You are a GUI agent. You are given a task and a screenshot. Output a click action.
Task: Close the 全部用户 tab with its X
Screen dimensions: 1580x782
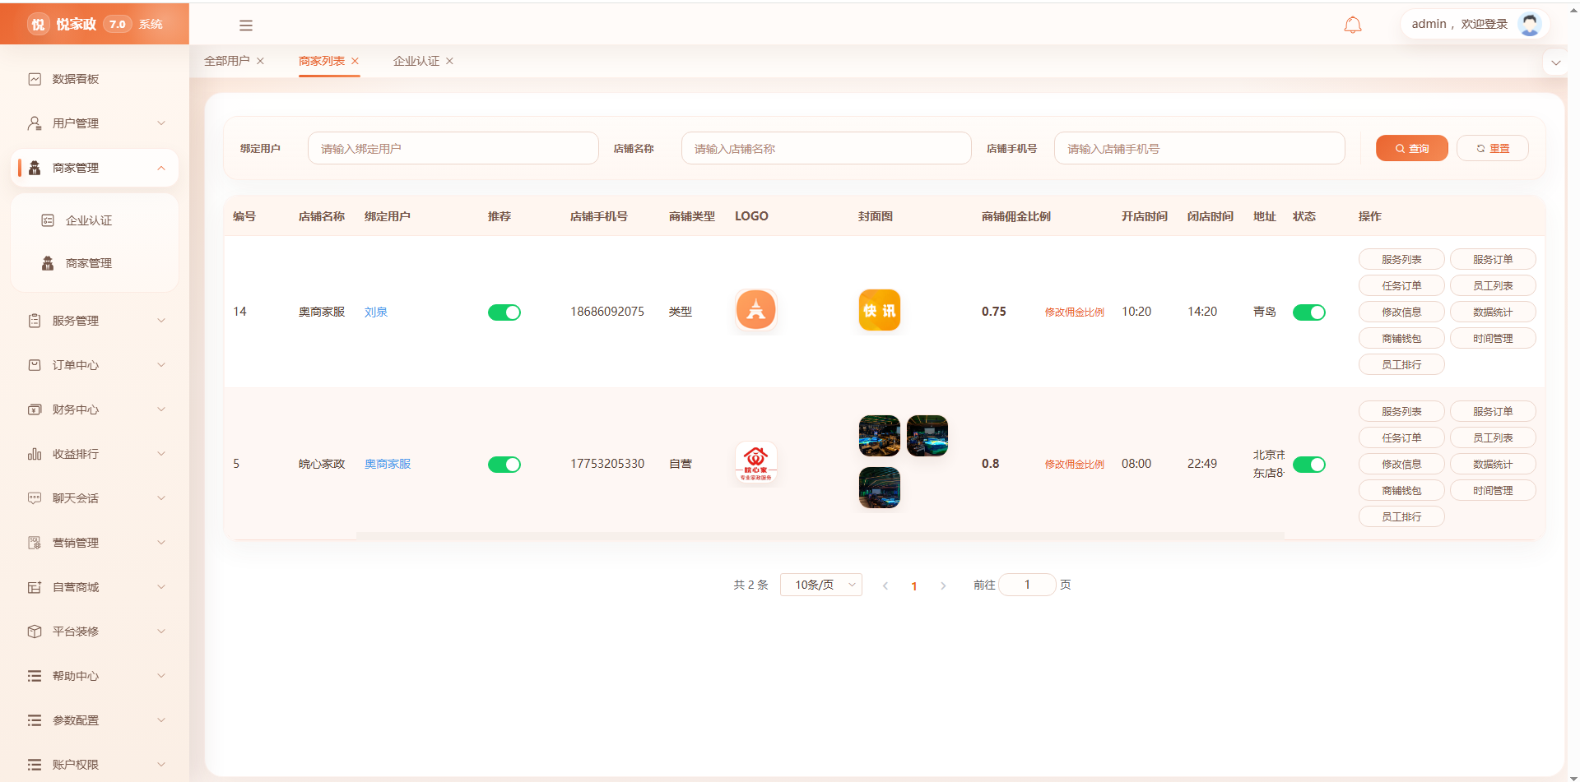(x=260, y=61)
